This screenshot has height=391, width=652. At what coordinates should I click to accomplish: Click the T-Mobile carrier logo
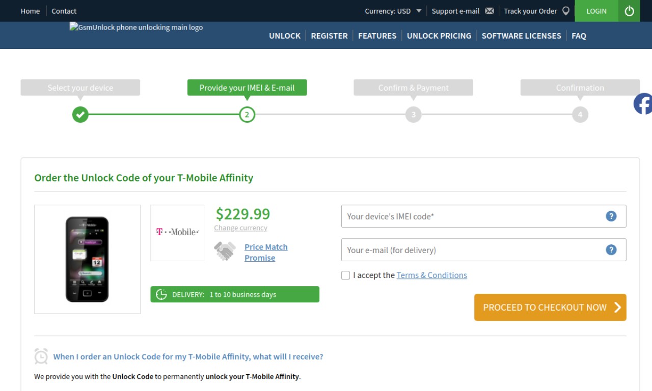pyautogui.click(x=177, y=233)
